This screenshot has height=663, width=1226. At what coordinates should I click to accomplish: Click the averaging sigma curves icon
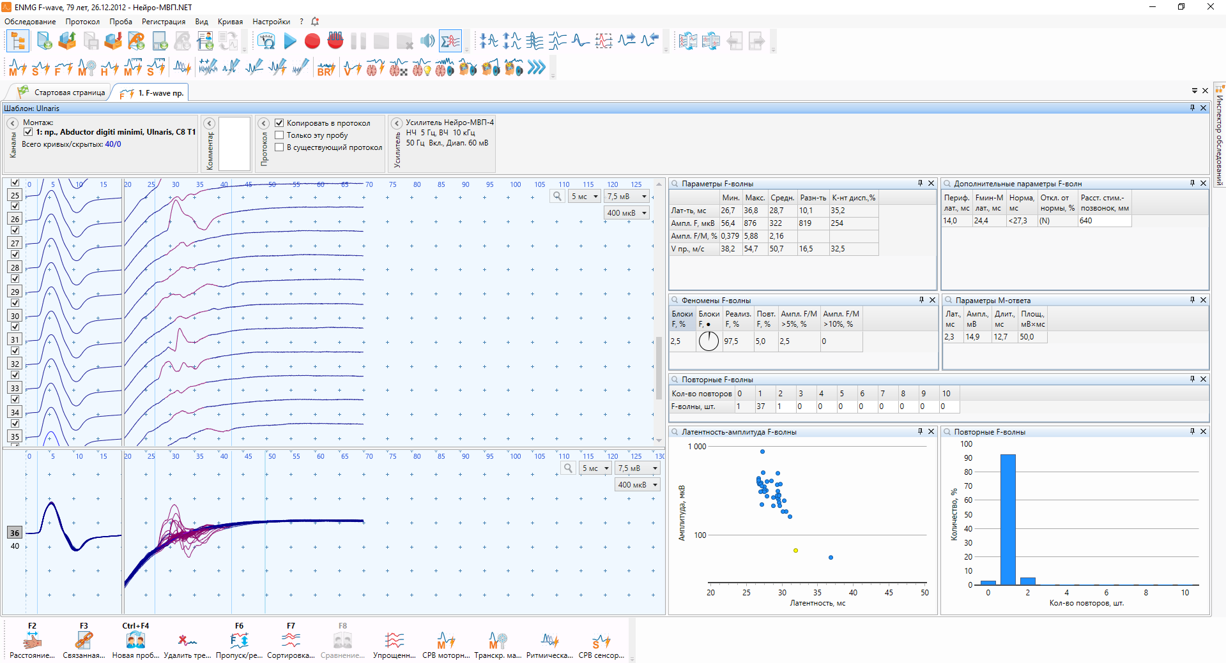coord(450,41)
